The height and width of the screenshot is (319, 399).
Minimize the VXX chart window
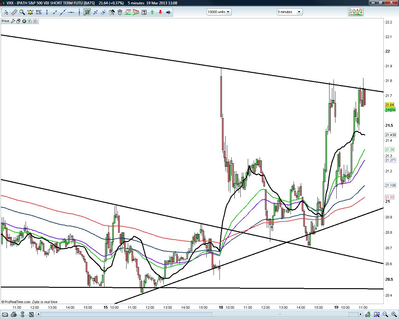coord(373,2)
